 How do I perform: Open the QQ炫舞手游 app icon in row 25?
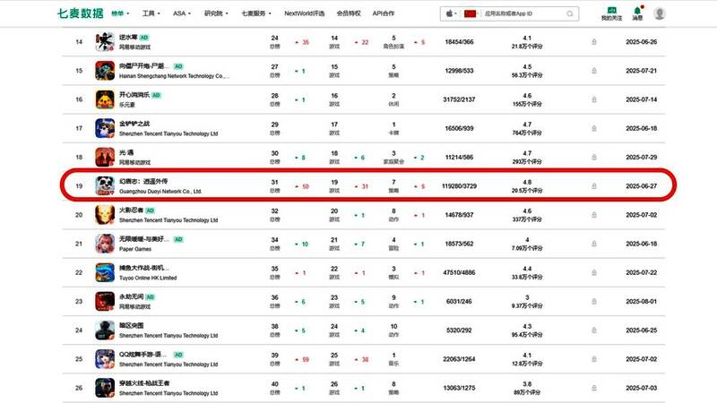point(105,359)
